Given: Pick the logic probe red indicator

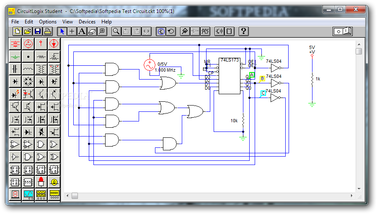Looking at the screenshot, I should 41,182.
